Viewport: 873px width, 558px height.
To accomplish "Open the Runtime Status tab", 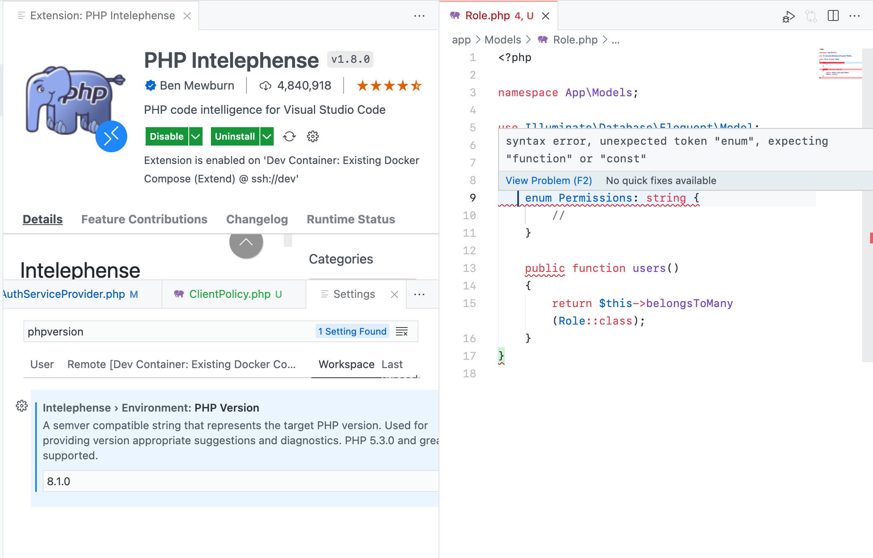I will coord(351,219).
